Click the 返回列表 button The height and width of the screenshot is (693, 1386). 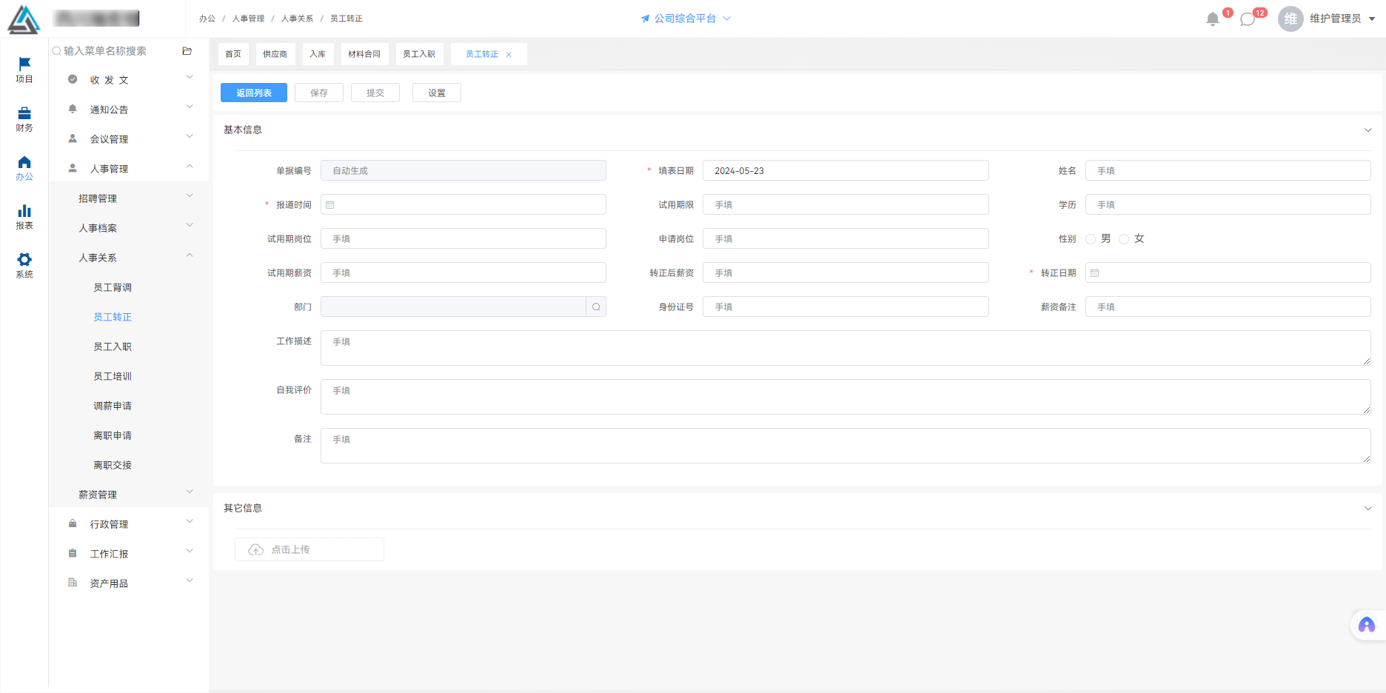point(254,93)
